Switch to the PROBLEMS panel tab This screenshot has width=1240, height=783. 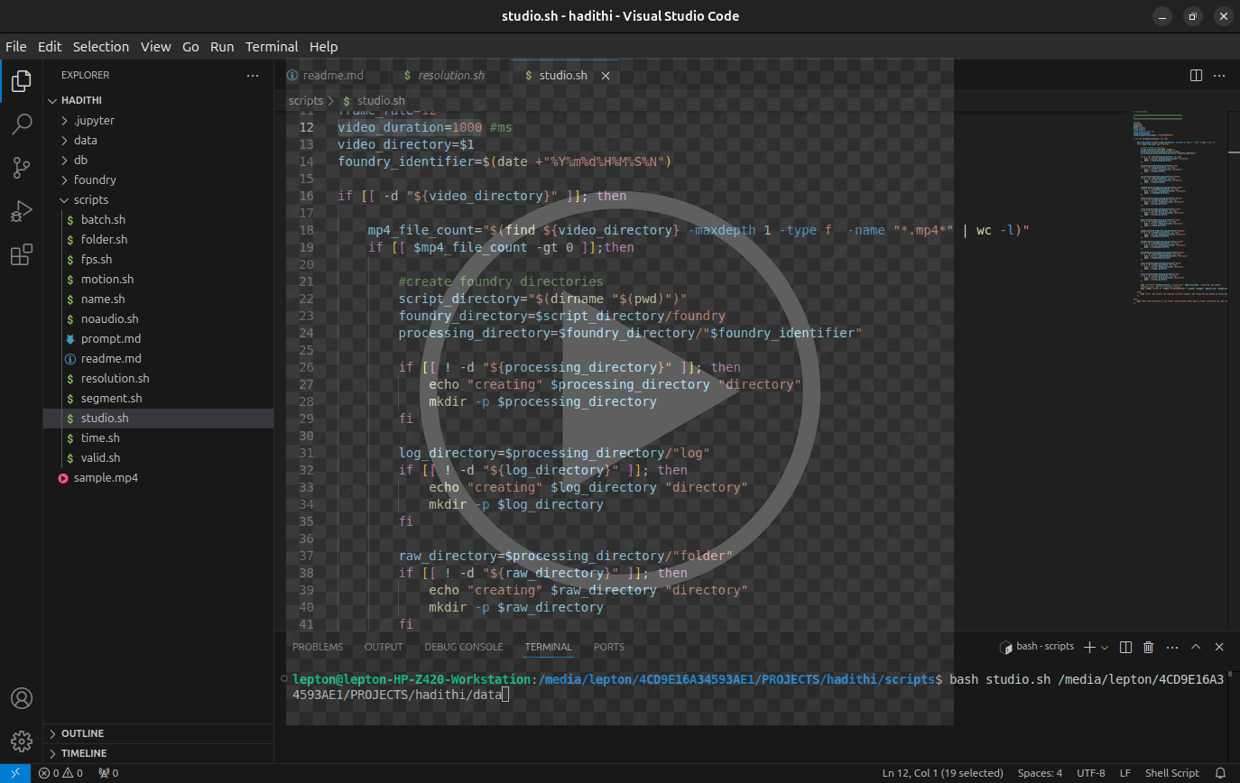click(x=318, y=647)
